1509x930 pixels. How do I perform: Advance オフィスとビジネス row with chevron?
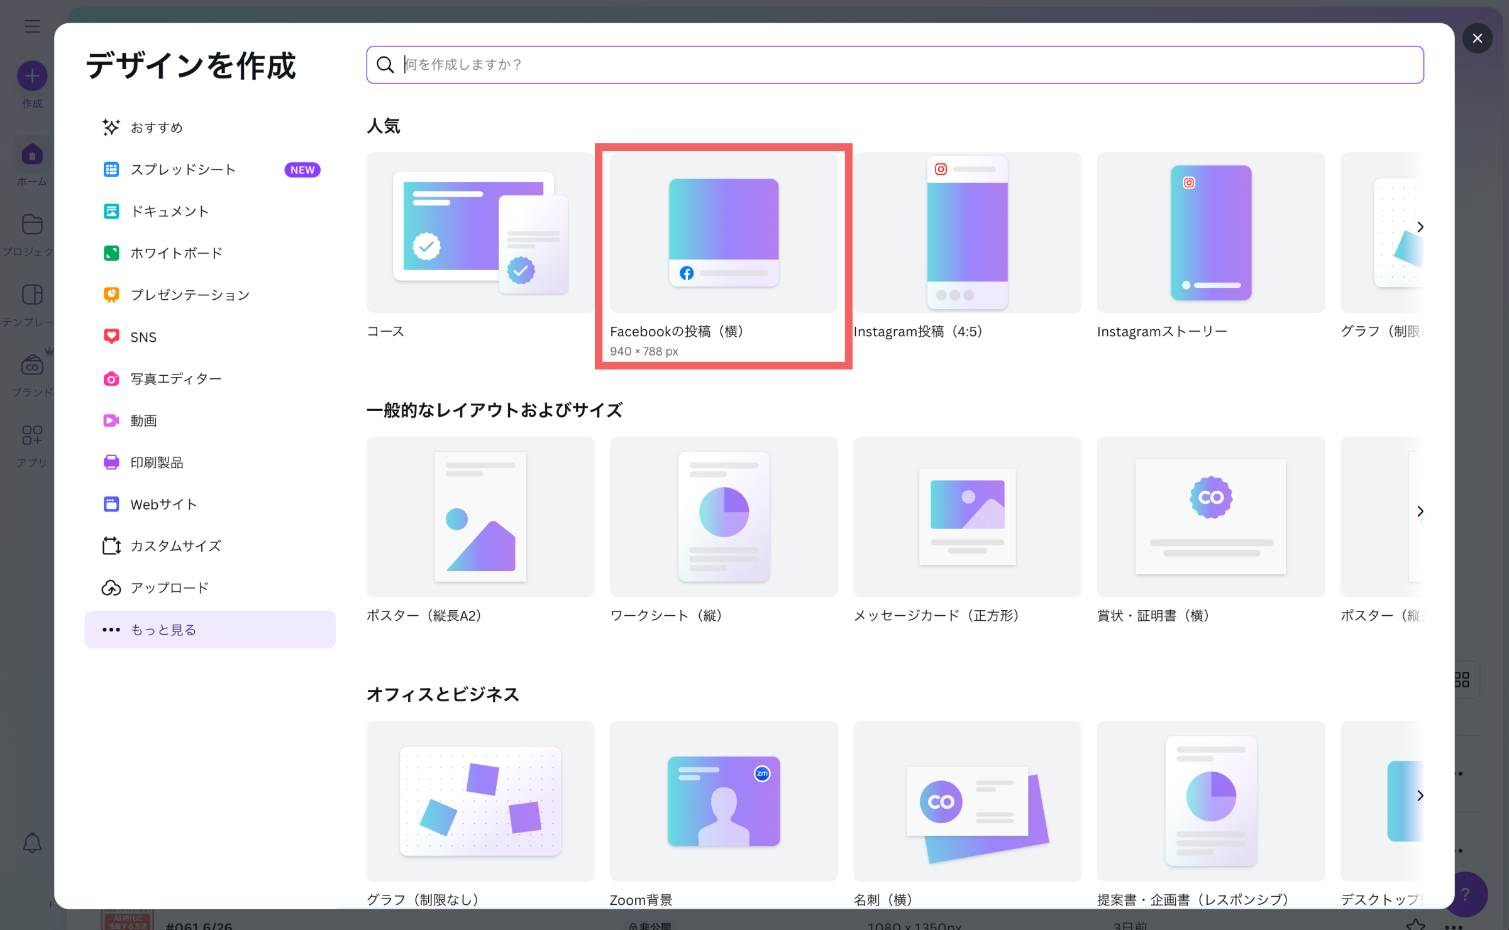pyautogui.click(x=1420, y=796)
